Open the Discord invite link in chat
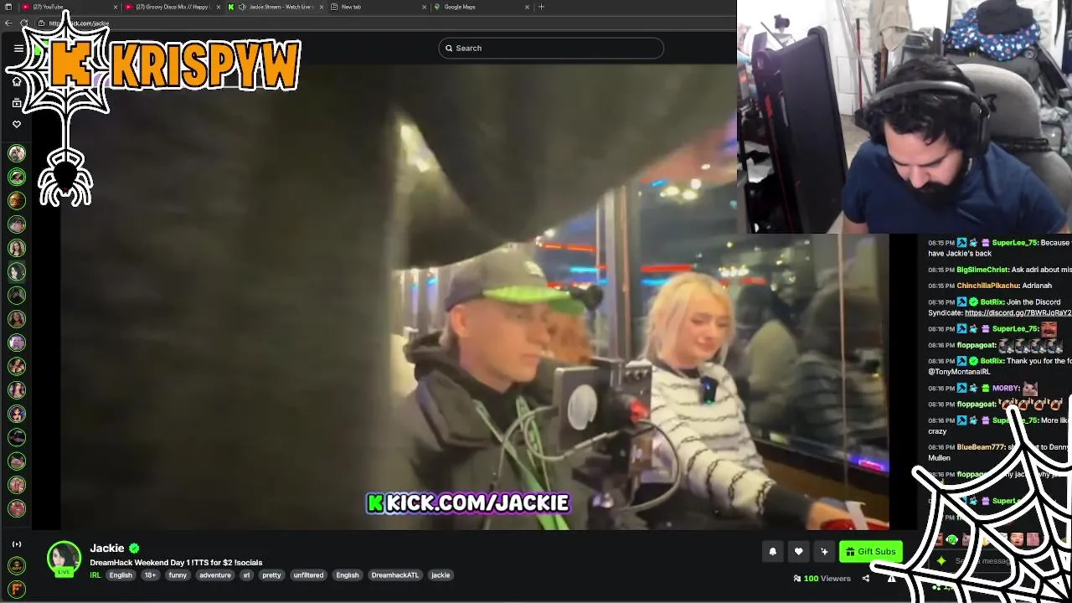Screen dimensions: 1072x603 coord(1018,312)
